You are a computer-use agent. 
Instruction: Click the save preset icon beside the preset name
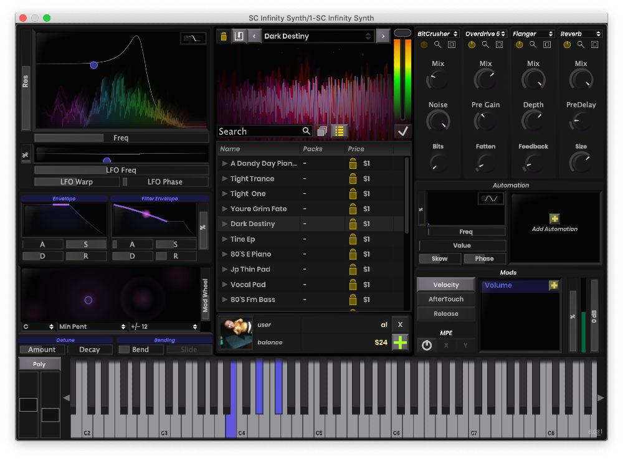238,36
